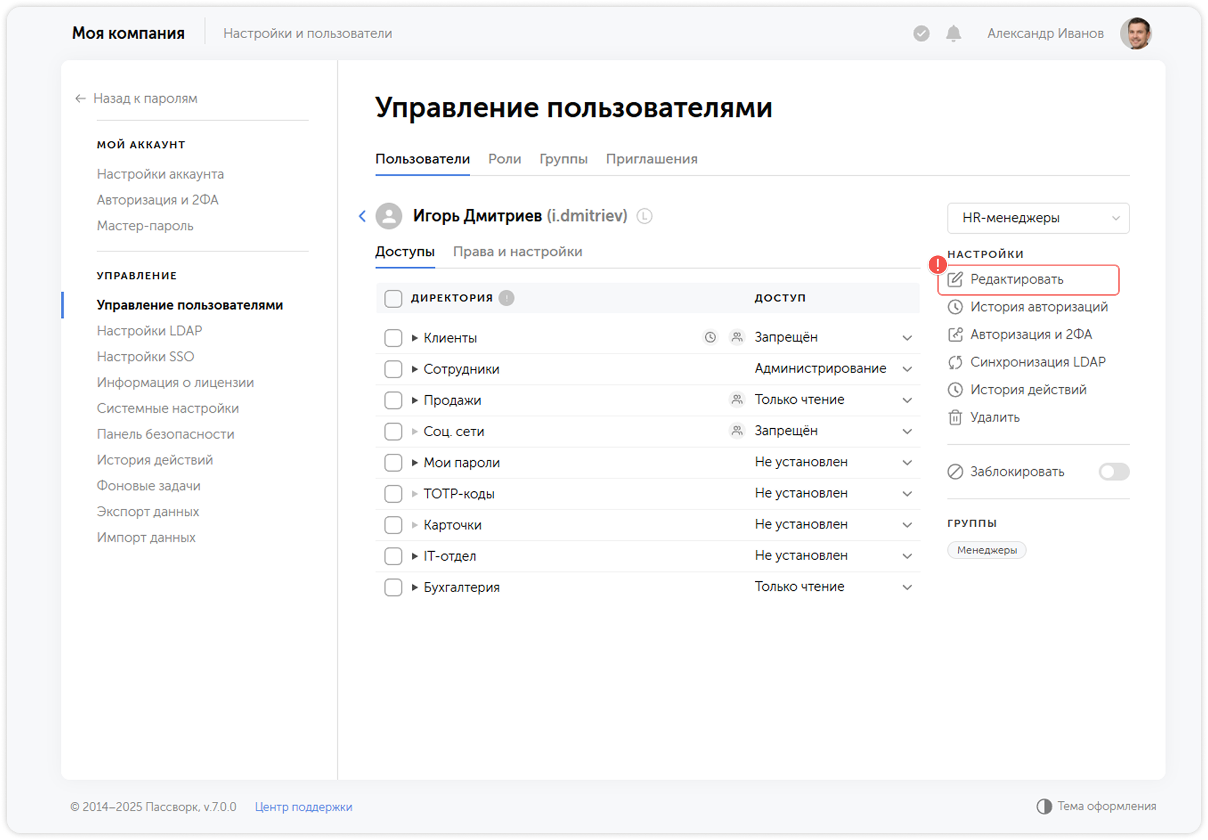Image resolution: width=1208 pixels, height=840 pixels.
Task: Click the group icon in Клиенты row
Action: [x=737, y=337]
